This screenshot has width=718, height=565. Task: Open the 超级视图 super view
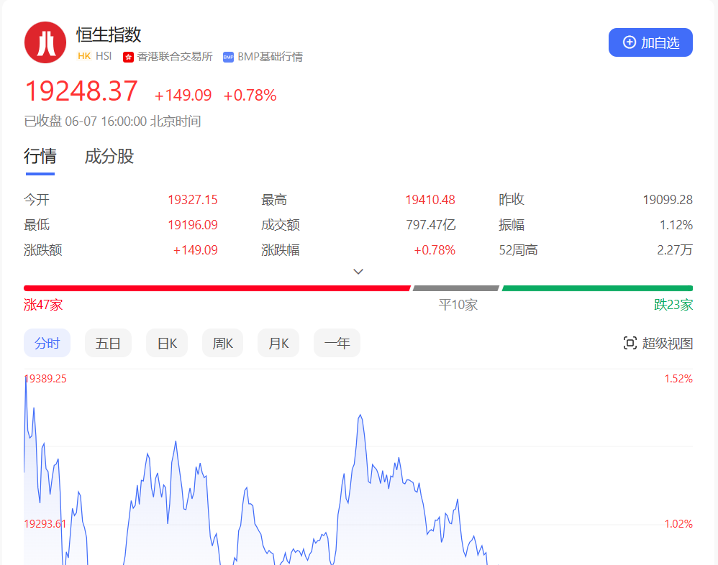[x=658, y=343]
